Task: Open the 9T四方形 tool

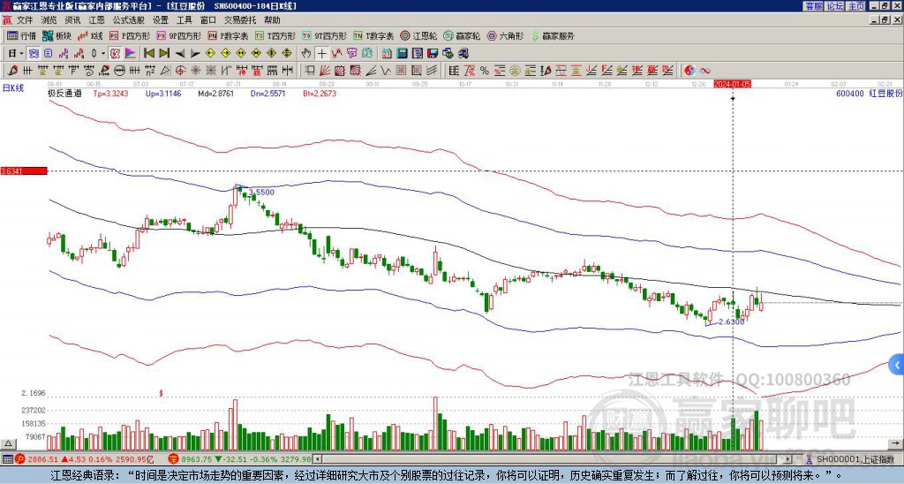Action: 324,35
